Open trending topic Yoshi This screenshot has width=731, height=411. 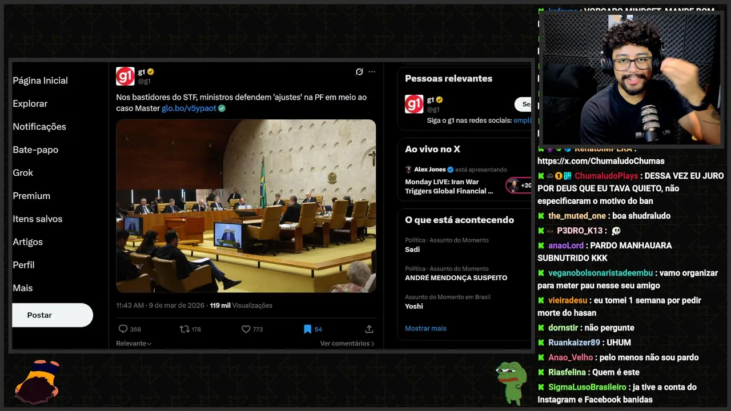414,307
